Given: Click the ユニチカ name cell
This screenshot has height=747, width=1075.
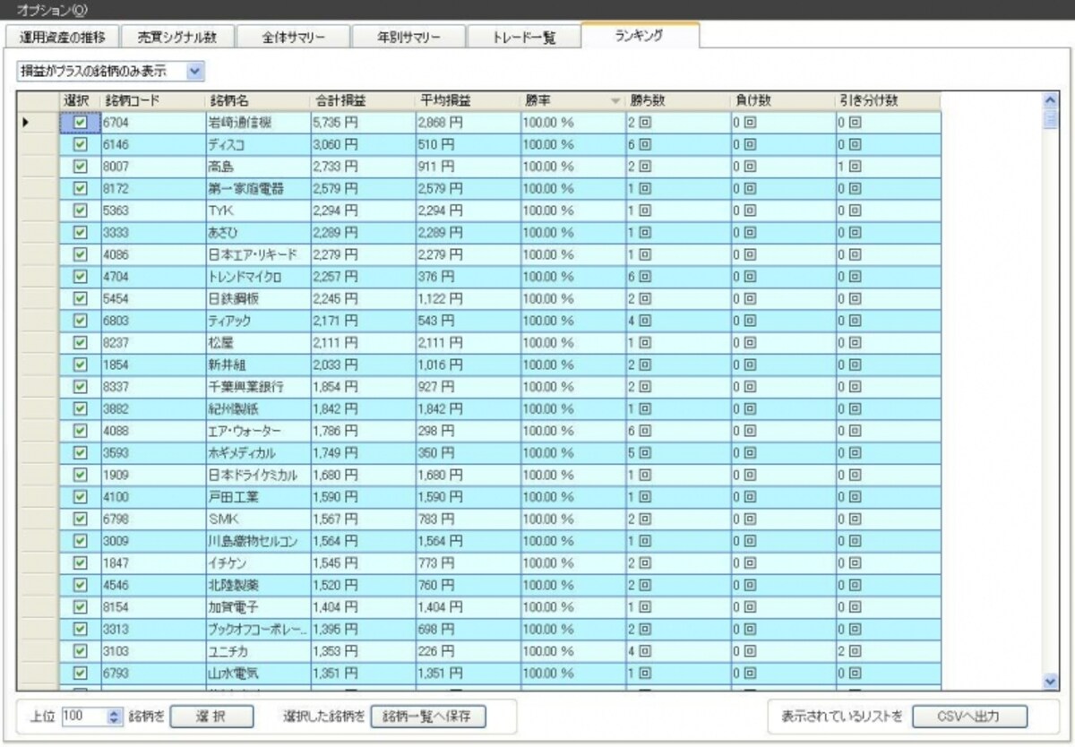Looking at the screenshot, I should click(x=257, y=651).
